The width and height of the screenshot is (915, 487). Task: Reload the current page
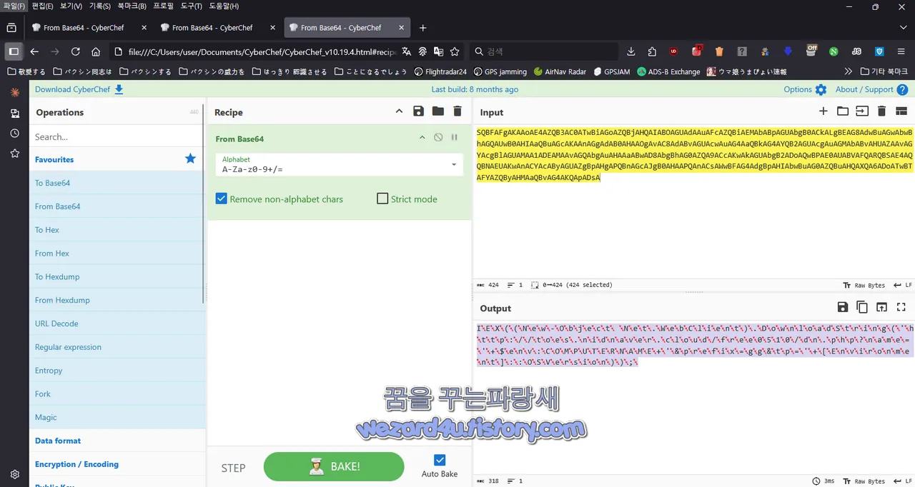tap(75, 51)
